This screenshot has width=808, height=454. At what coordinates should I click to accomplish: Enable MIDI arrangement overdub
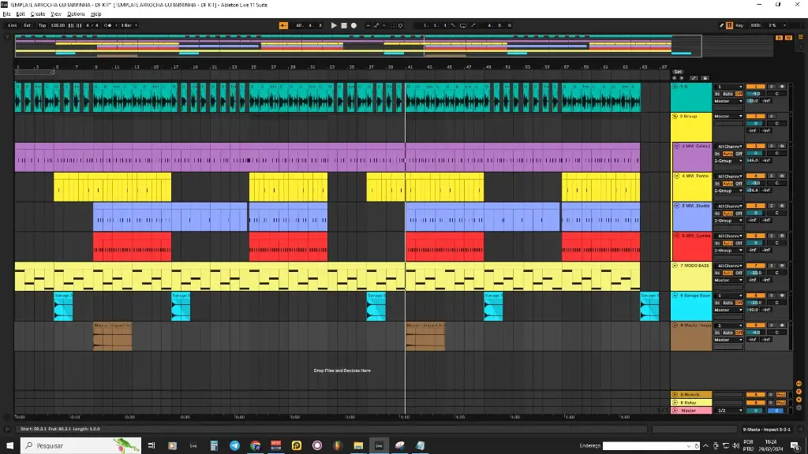(368, 25)
